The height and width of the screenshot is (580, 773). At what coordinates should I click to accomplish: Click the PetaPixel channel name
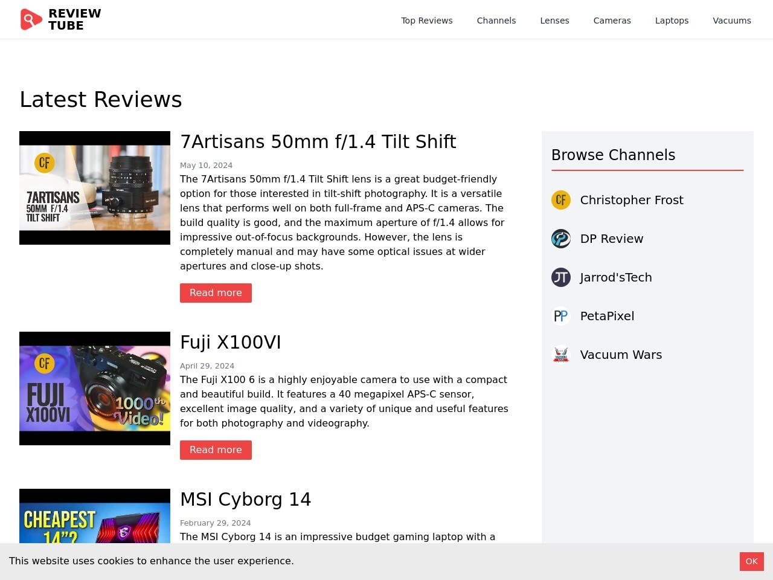click(607, 316)
